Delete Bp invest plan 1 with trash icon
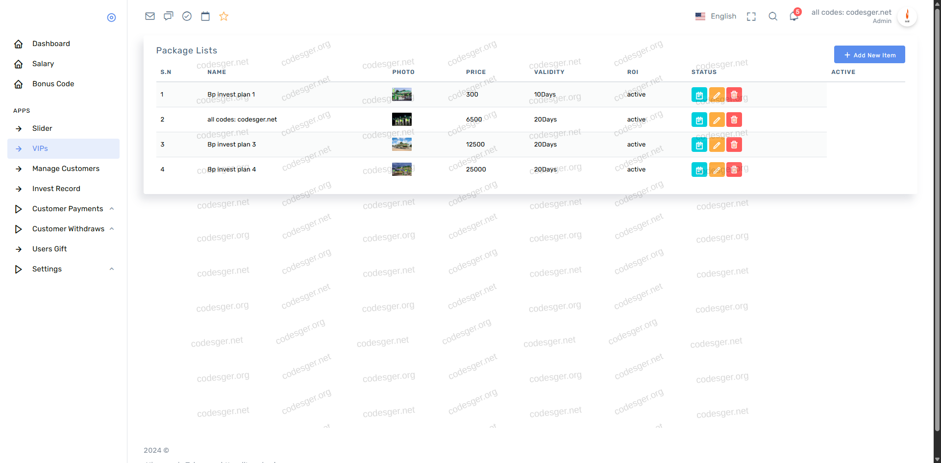The width and height of the screenshot is (941, 463). [734, 95]
